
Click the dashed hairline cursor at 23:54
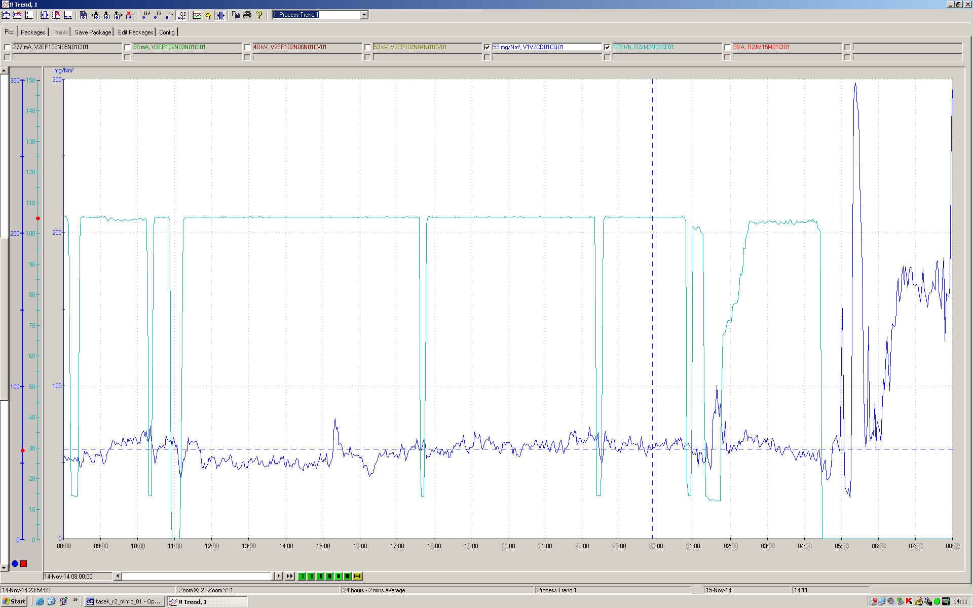[x=652, y=309]
